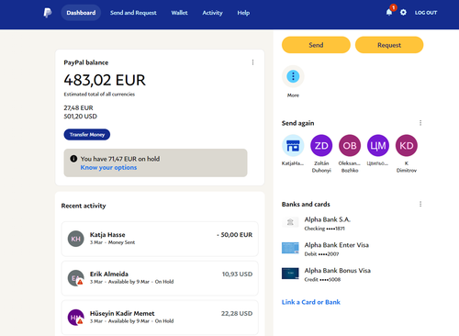Open the PayPal balance three-dot menu

252,62
